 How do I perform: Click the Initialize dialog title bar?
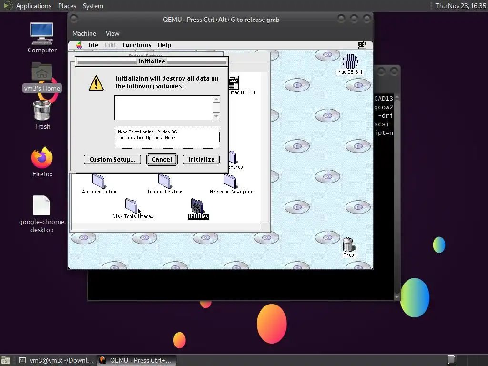point(152,61)
